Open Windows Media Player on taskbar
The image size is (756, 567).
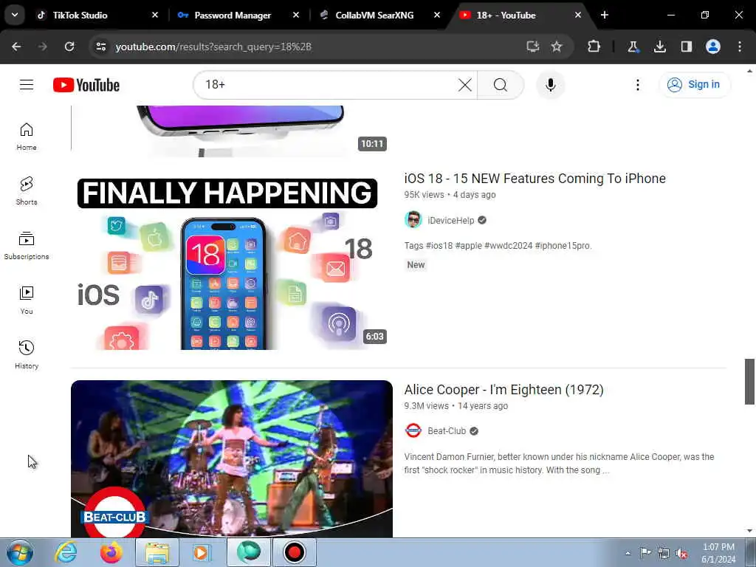201,552
